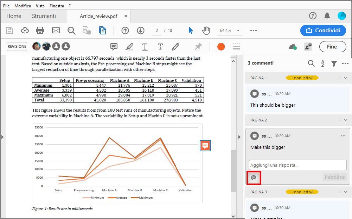Click the page number field
The image size is (352, 219).
tap(157, 31)
